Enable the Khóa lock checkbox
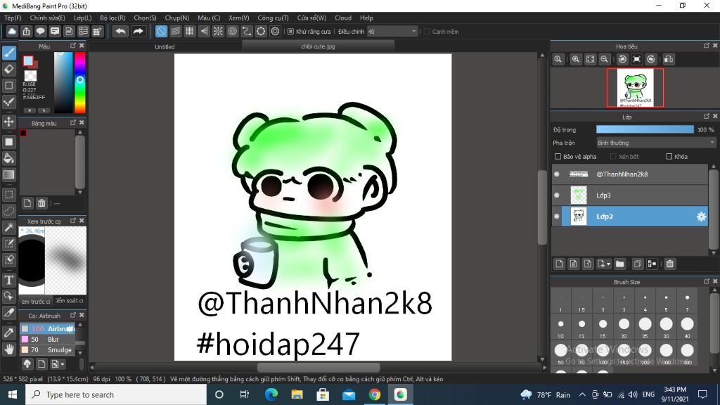The height and width of the screenshot is (405, 720). coord(669,157)
